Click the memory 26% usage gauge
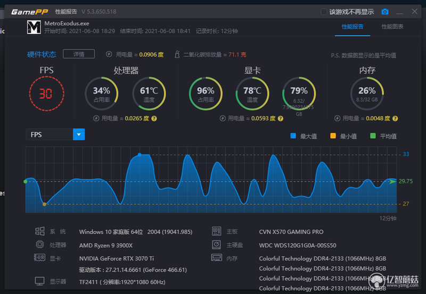Screen dimensions: 426x294 pyautogui.click(x=367, y=94)
